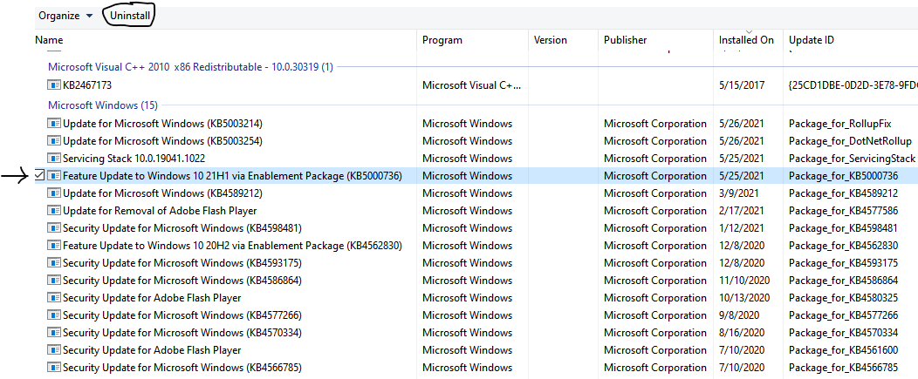The width and height of the screenshot is (918, 379).
Task: Select the KB5003214 update row icon
Action: 54,124
